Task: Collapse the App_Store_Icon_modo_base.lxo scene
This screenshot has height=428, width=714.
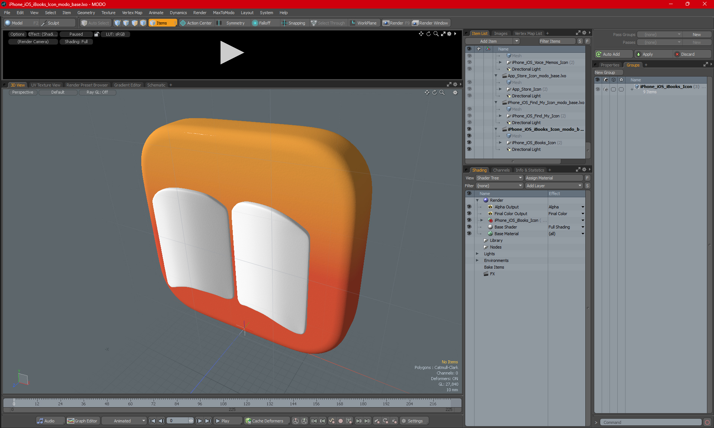Action: [496, 76]
